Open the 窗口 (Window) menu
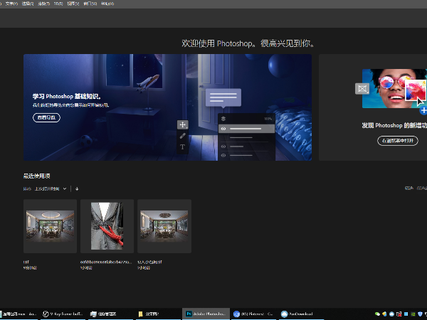The image size is (427, 320). pos(88,4)
